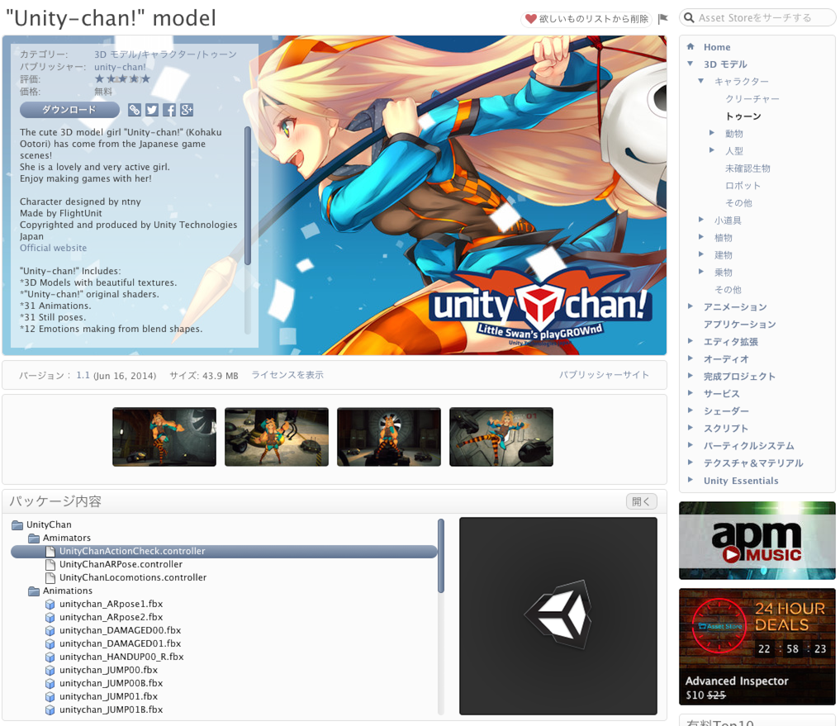Click the unitychan_DAMAGED00.fbx cube icon
Image resolution: width=840 pixels, height=726 pixels.
click(x=50, y=631)
